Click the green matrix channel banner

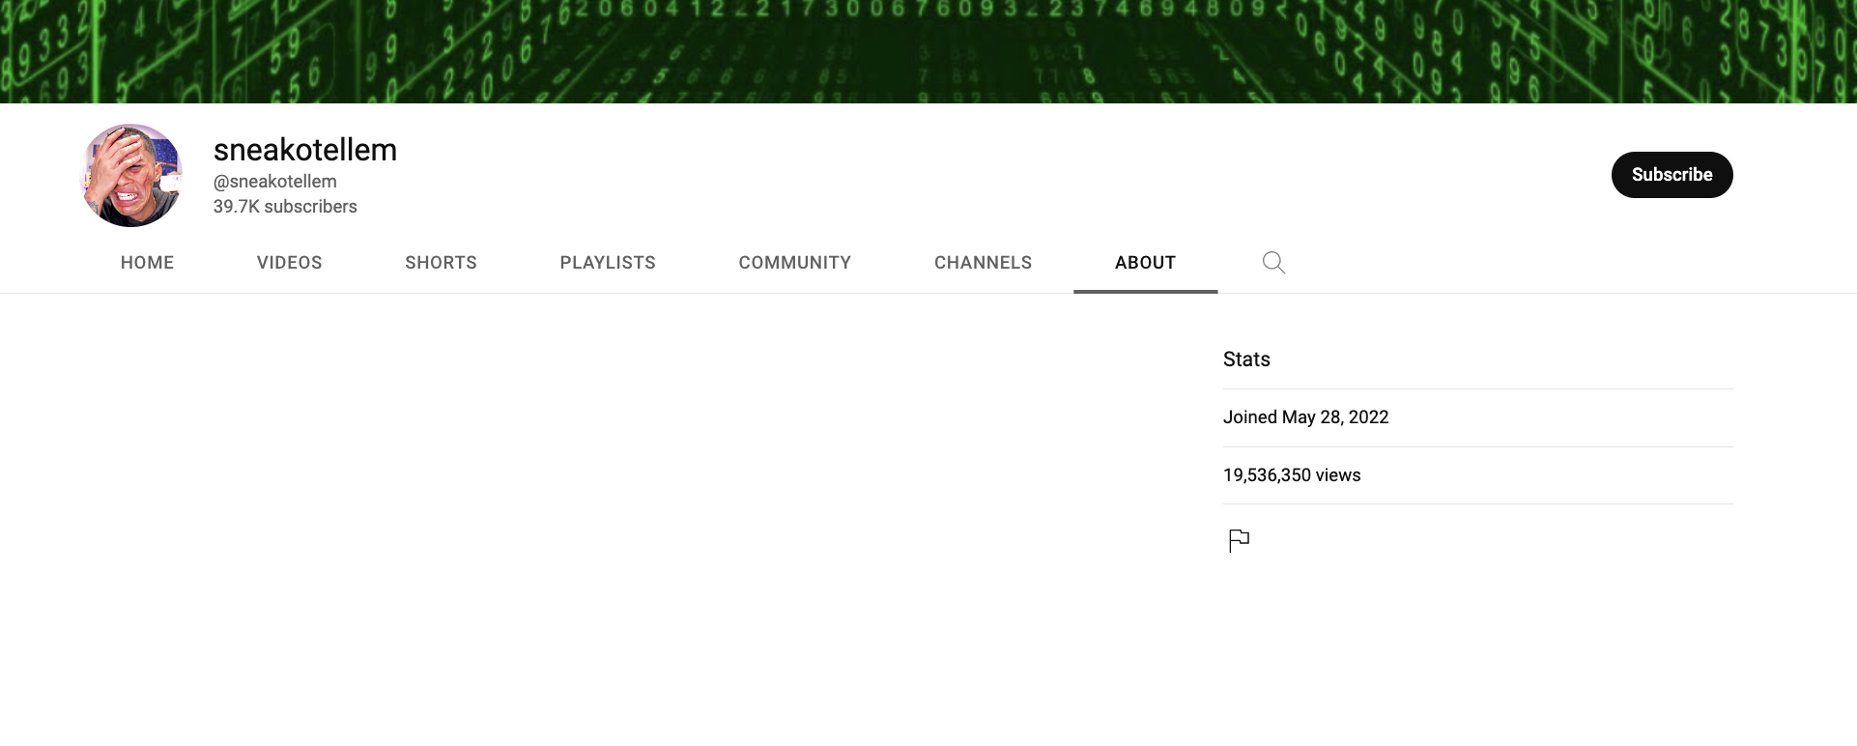point(928,51)
